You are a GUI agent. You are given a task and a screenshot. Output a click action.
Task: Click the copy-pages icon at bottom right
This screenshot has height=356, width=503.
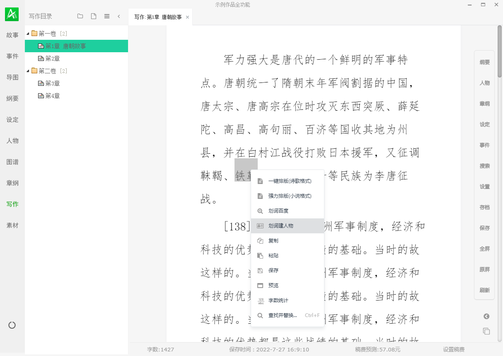coord(486,331)
